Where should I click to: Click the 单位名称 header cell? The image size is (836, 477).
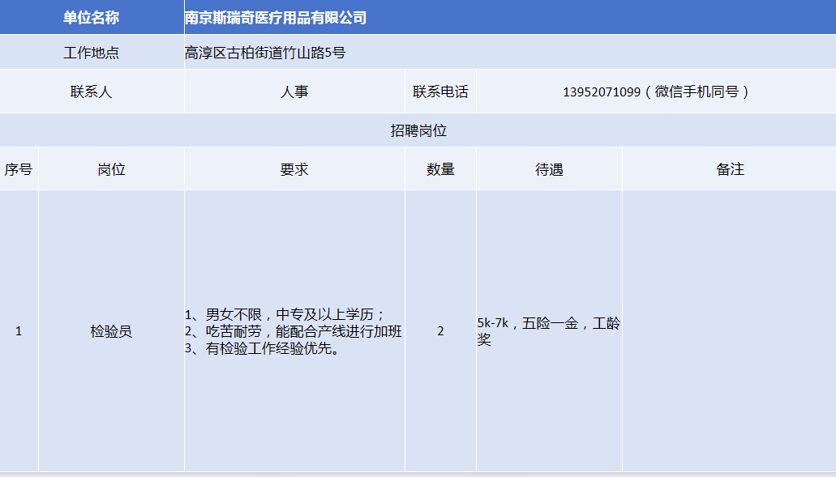click(92, 17)
